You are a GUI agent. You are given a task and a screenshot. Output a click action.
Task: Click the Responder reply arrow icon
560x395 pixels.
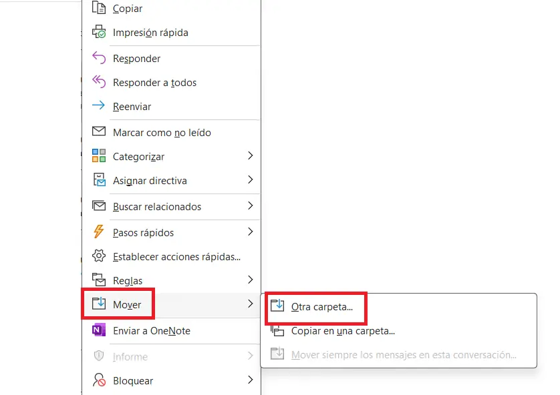click(x=98, y=58)
